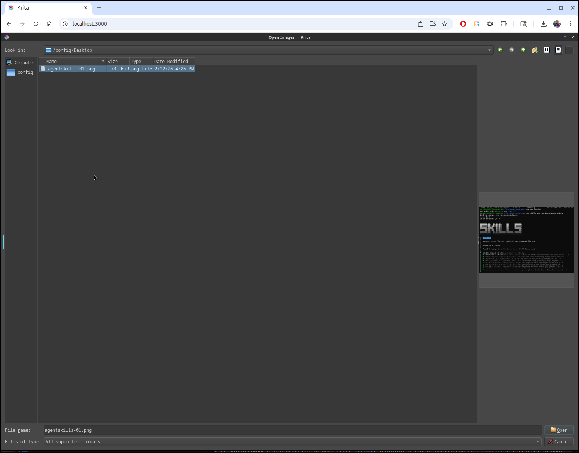This screenshot has height=453, width=579.
Task: Select Computer in the places sidebar
Action: click(x=24, y=62)
